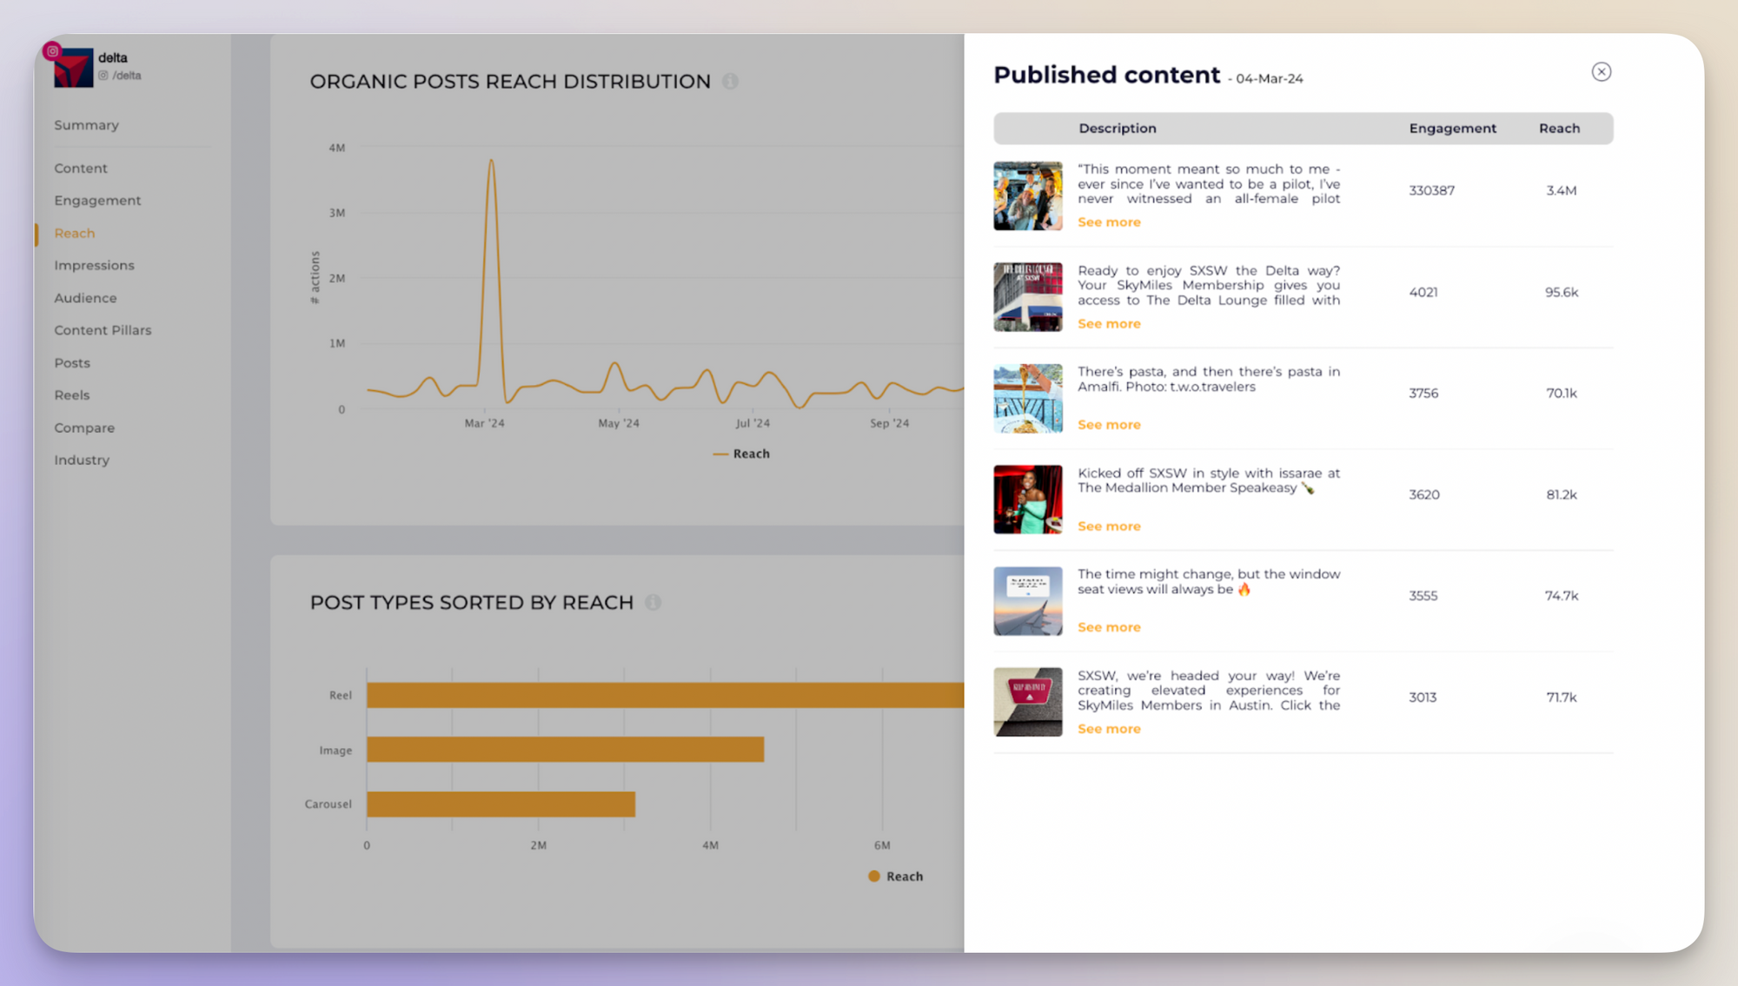
Task: Click the info icon next to Organic Posts Reach Distribution
Action: (732, 81)
